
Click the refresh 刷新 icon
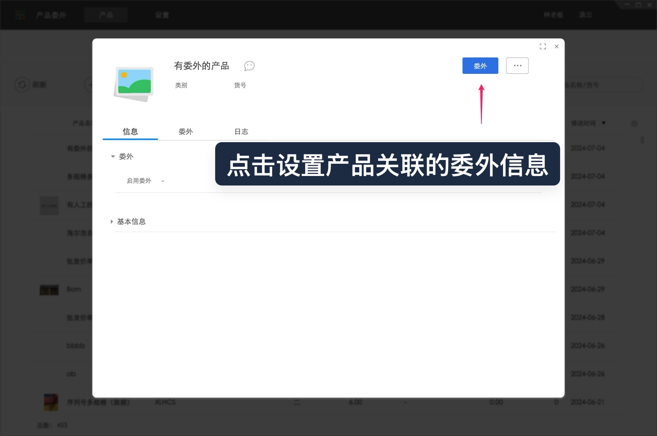coord(22,85)
